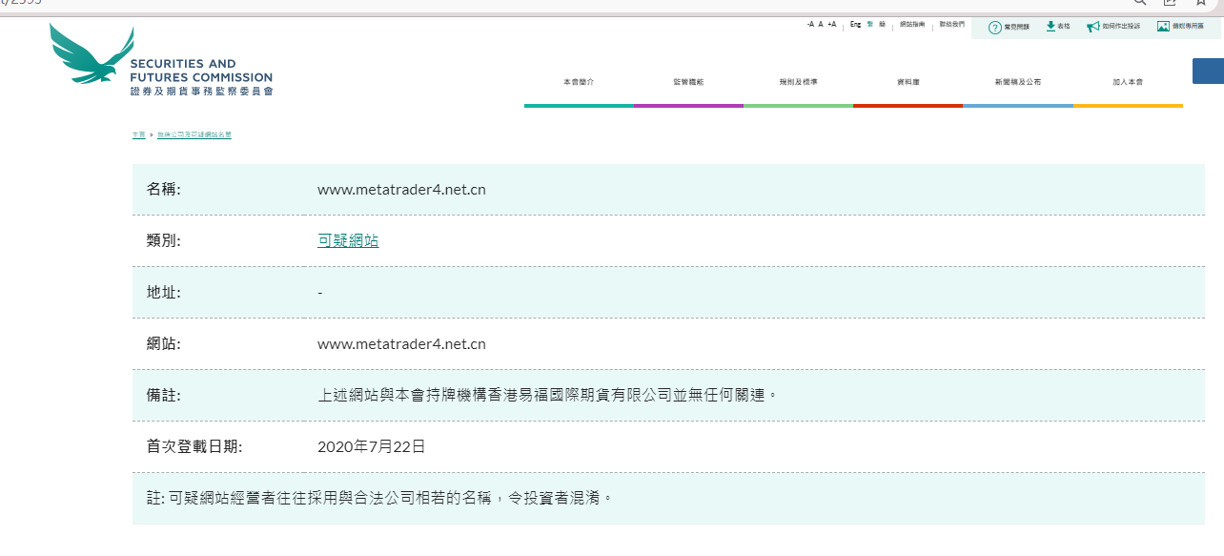Open the 常見問題 question mark icon
This screenshot has width=1224, height=556.
(995, 27)
